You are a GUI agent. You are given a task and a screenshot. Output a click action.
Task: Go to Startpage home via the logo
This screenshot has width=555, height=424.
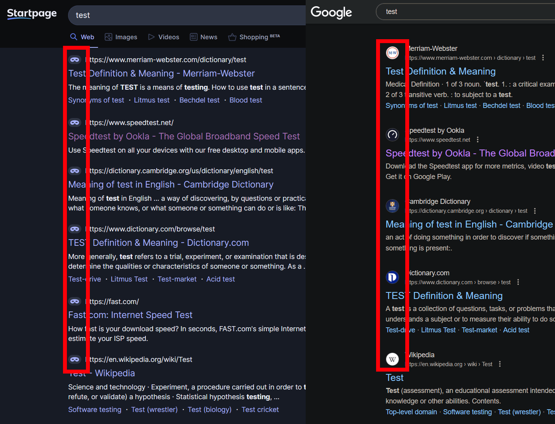32,14
